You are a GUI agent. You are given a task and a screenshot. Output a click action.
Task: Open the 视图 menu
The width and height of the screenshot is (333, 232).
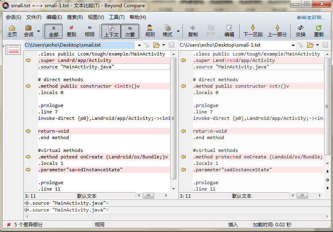[95, 17]
